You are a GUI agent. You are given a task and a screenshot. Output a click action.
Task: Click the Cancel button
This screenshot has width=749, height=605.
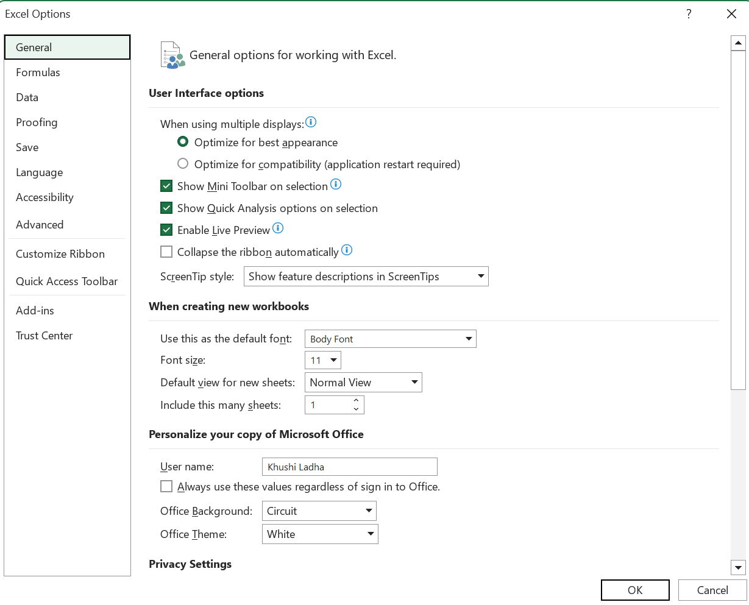[x=712, y=590]
